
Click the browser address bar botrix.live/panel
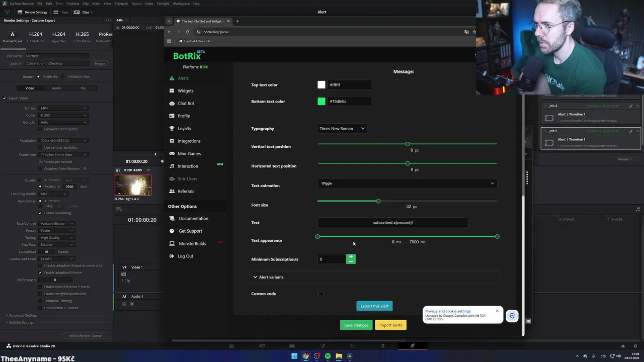pyautogui.click(x=216, y=32)
